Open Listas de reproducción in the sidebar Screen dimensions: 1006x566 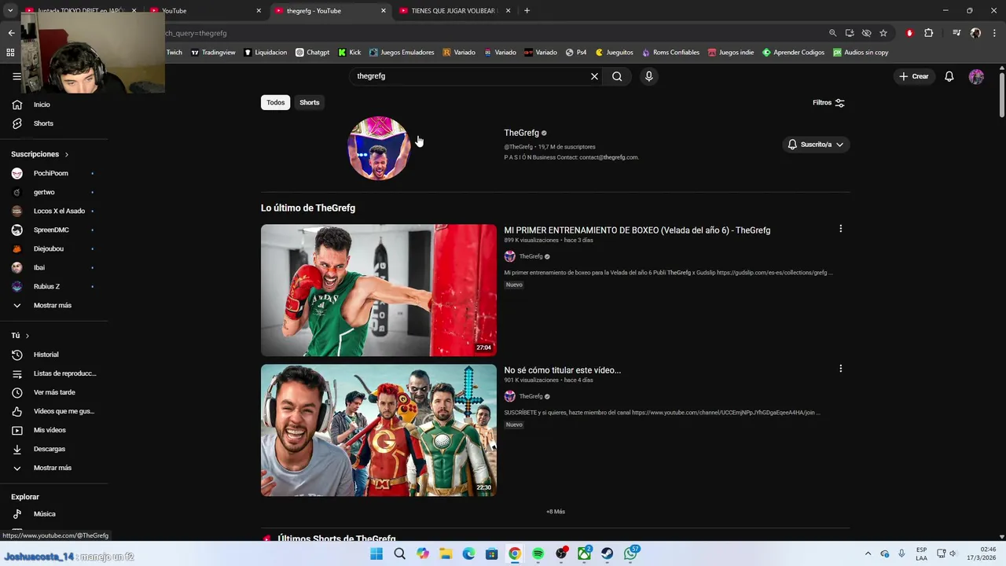[64, 373]
